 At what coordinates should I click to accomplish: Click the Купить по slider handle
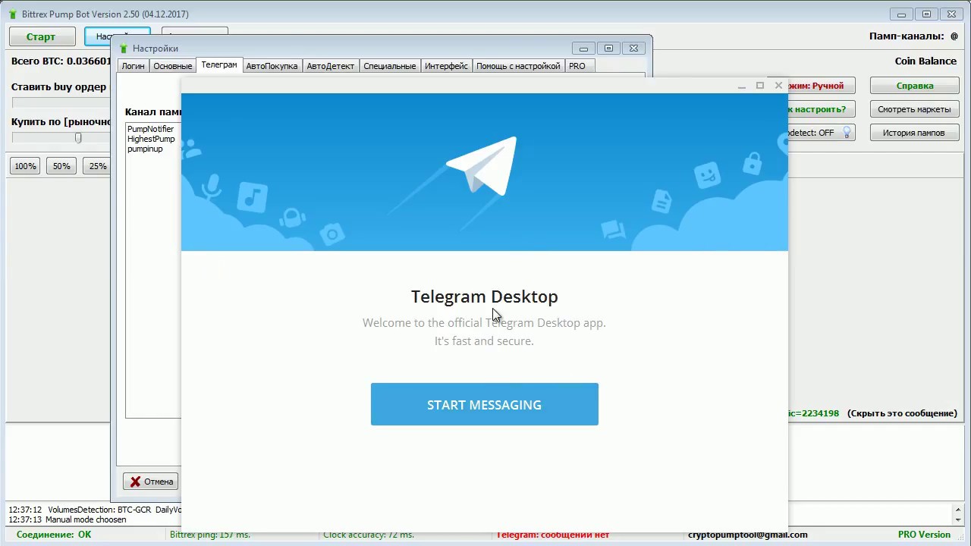pos(77,137)
